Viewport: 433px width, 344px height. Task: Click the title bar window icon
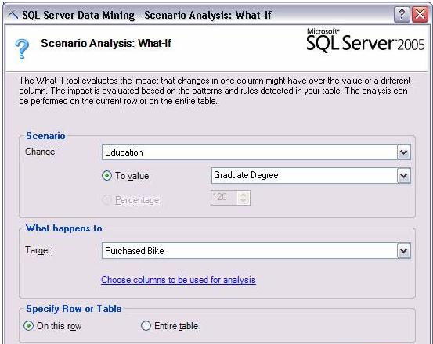(13, 15)
